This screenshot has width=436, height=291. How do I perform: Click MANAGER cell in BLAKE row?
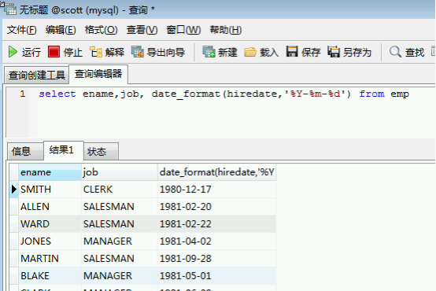click(x=120, y=276)
